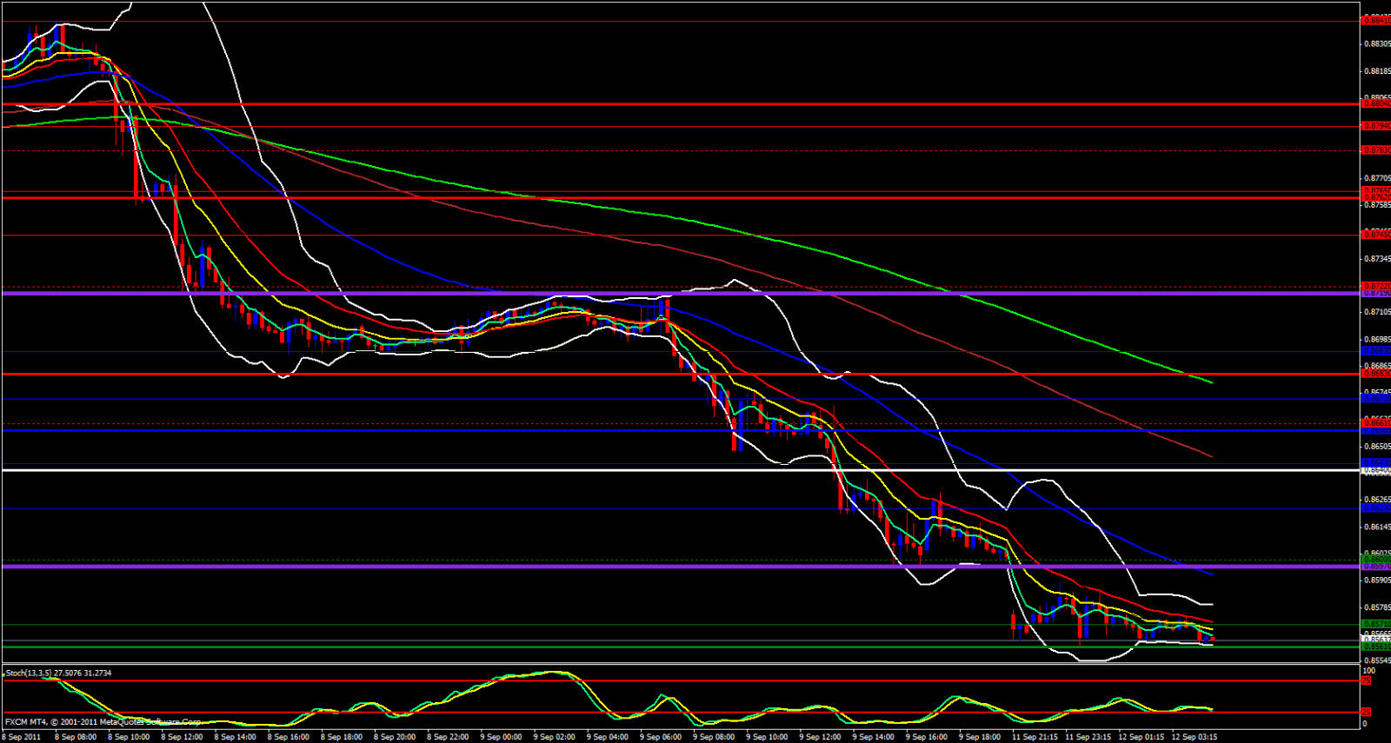Select the 0.88040 red price level tag
Screen dimensions: 1391x743
pyautogui.click(x=1375, y=103)
